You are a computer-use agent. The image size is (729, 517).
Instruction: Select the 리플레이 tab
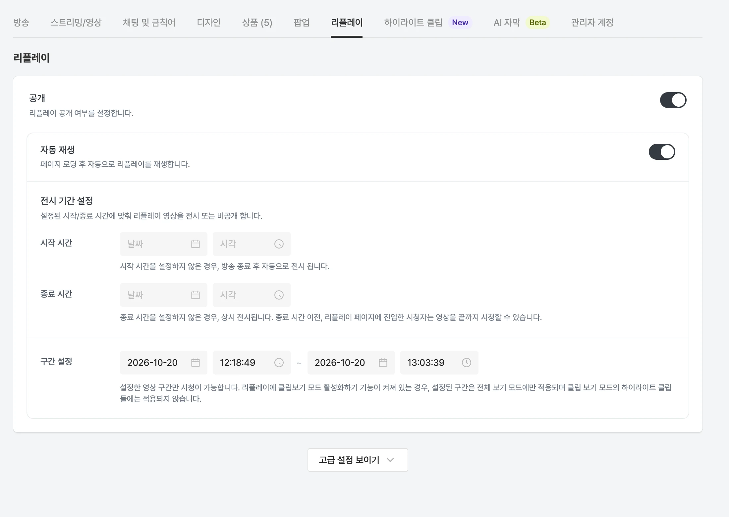(347, 23)
